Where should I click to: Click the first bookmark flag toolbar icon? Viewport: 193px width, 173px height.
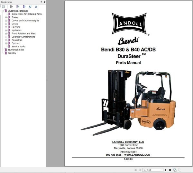(11, 7)
